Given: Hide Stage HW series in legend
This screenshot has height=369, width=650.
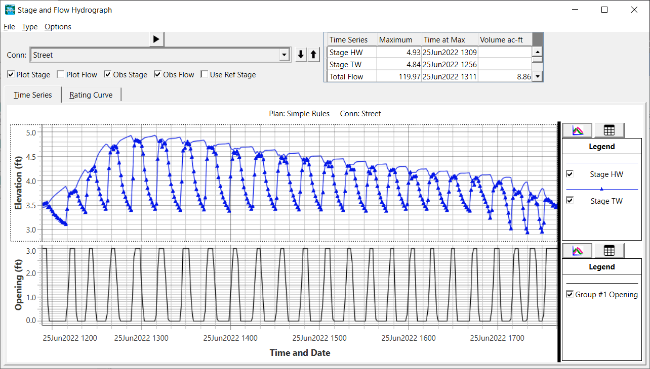Looking at the screenshot, I should [x=570, y=174].
